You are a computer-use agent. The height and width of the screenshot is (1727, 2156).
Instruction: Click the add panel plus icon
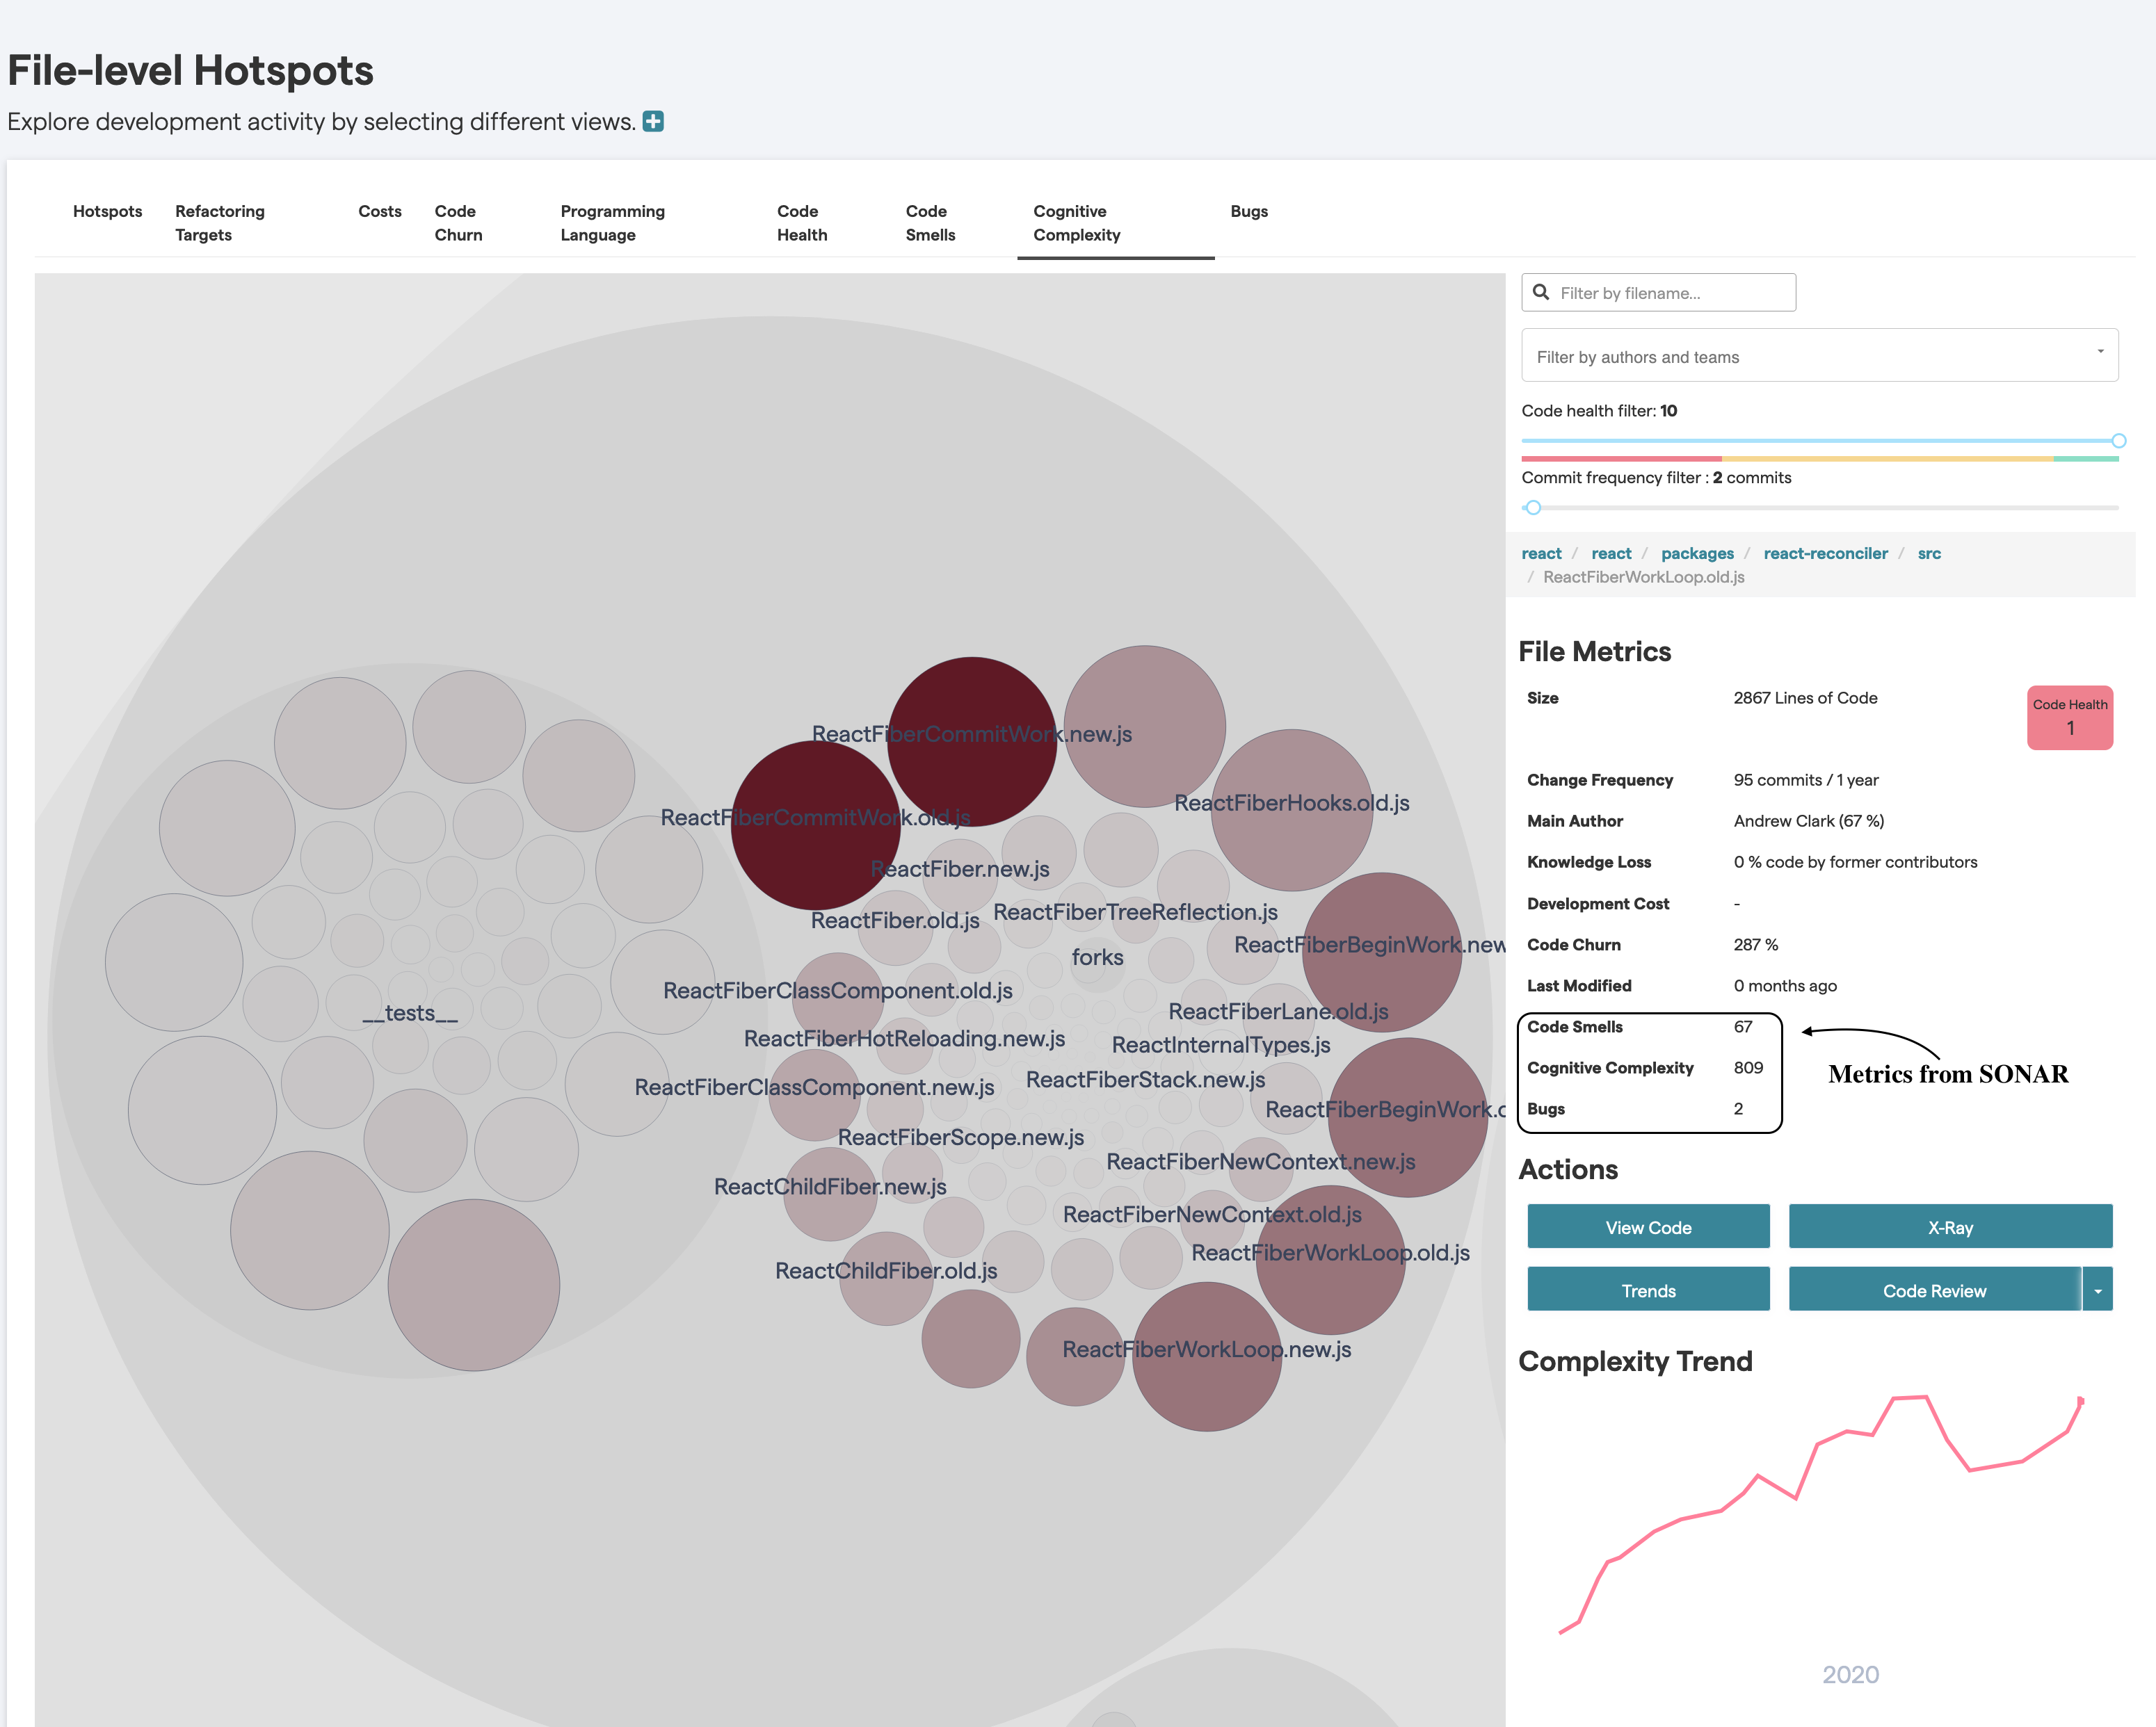(x=654, y=120)
